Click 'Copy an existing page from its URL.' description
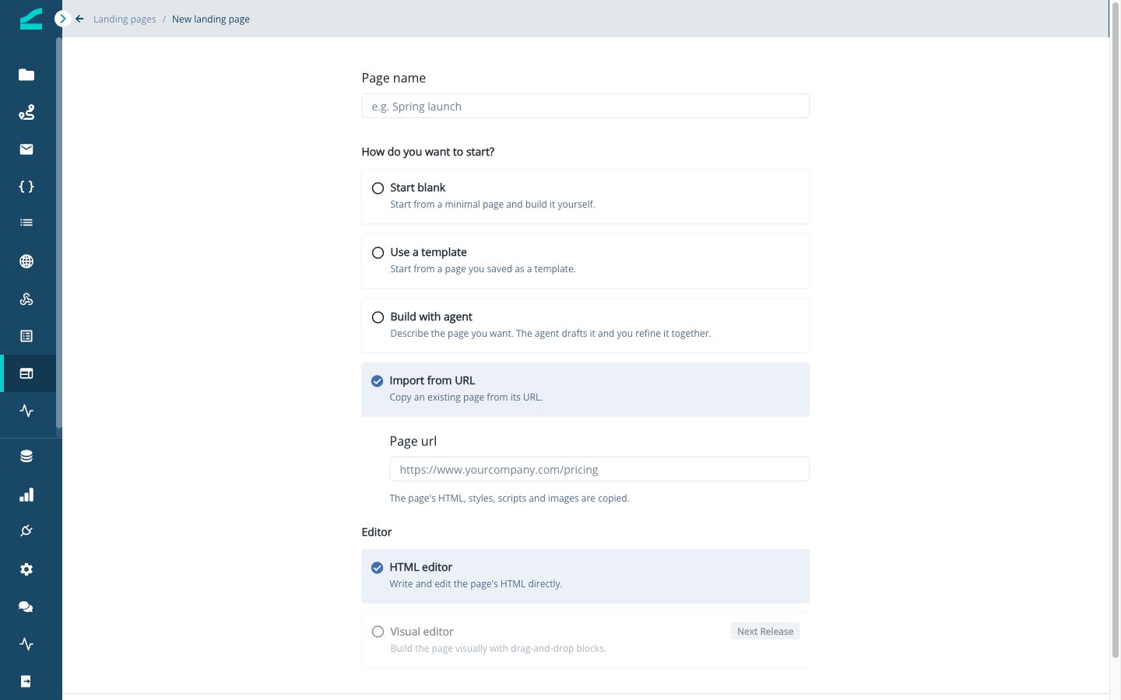This screenshot has height=700, width=1121. (466, 397)
